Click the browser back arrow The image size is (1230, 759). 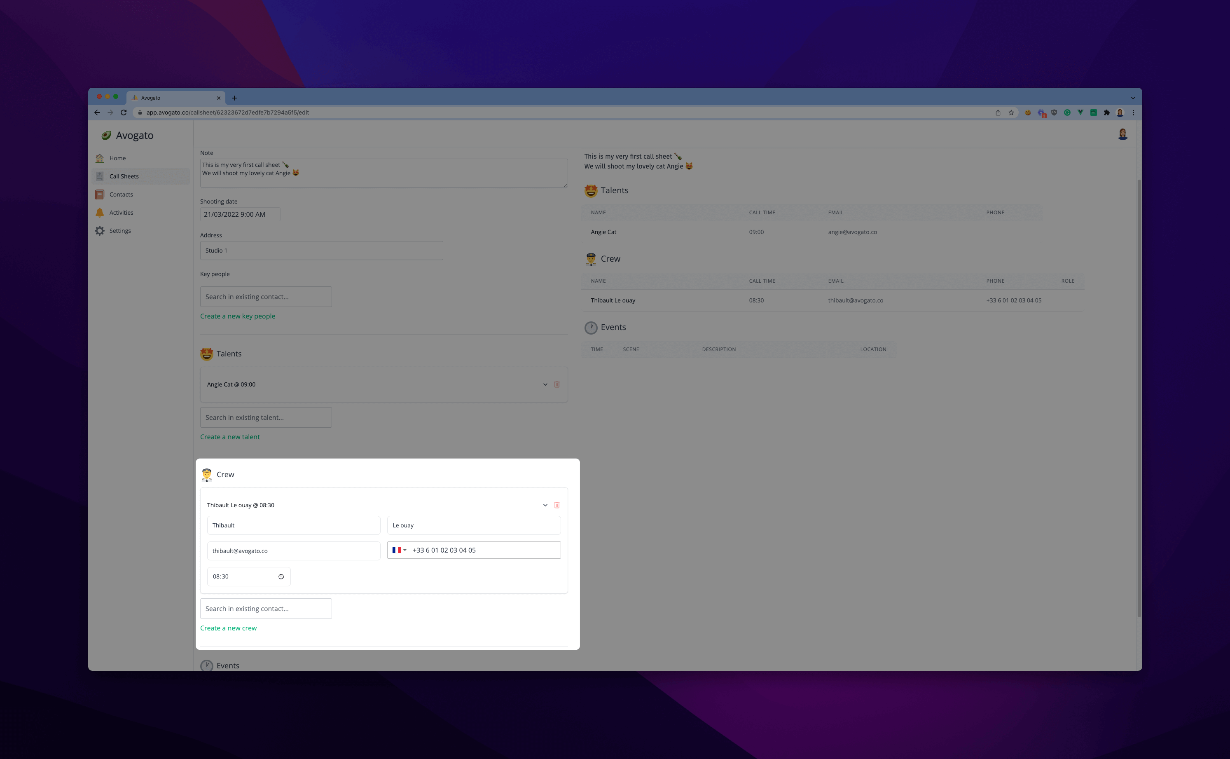tap(97, 112)
